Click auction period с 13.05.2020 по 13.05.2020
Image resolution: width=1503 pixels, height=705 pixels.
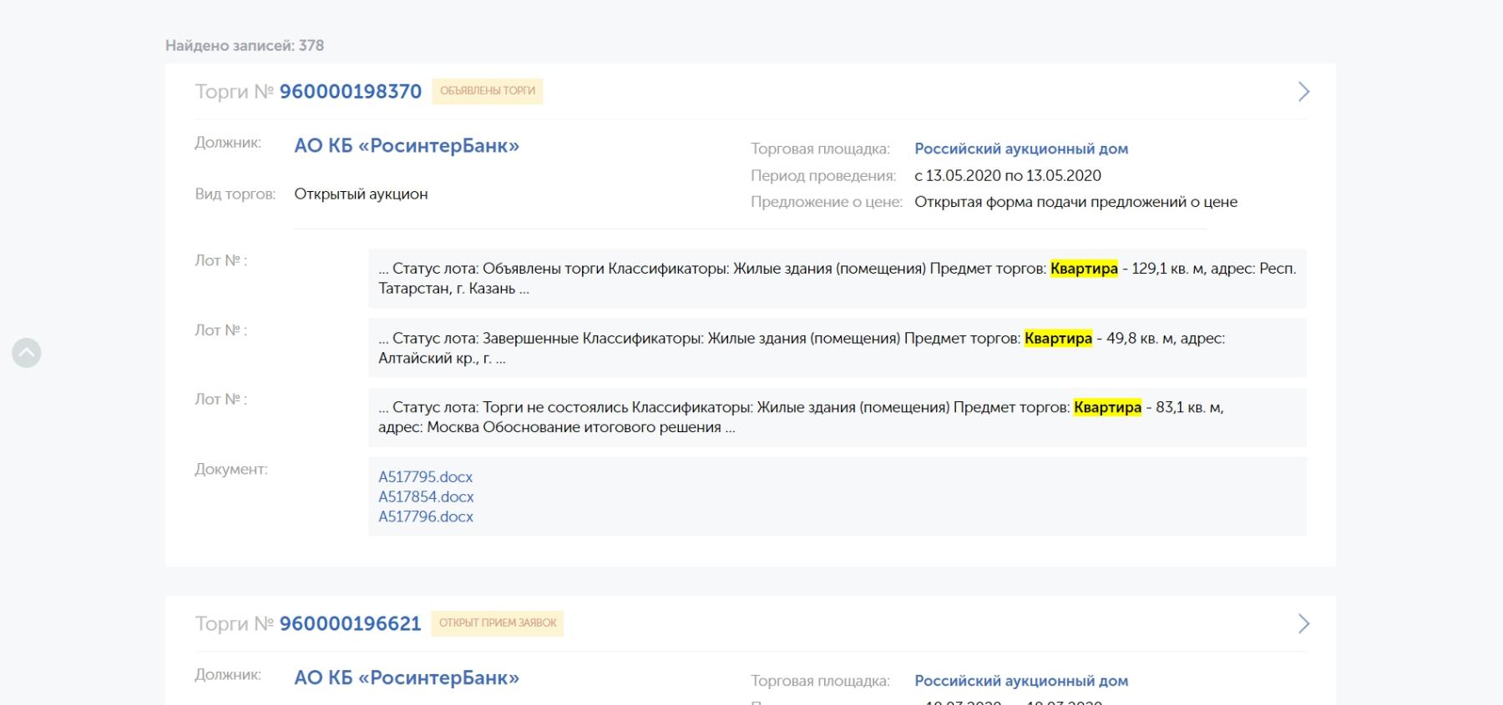tap(1008, 176)
